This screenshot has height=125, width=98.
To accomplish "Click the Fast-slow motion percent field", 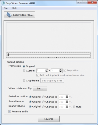I will (62, 97).
